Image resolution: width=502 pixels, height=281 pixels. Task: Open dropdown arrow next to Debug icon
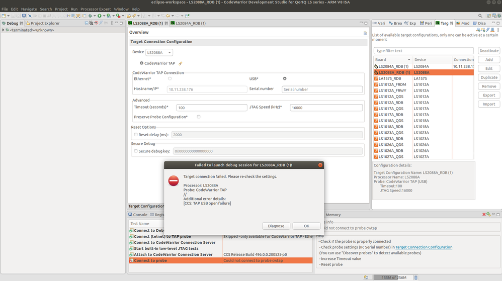point(95,16)
